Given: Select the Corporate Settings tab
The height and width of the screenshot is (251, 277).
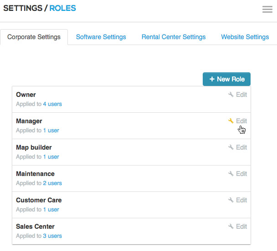Looking at the screenshot, I should [34, 37].
